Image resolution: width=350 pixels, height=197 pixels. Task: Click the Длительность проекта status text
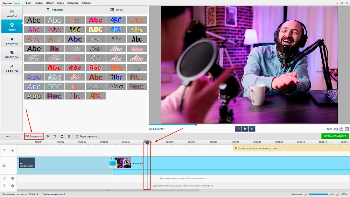pyautogui.click(x=20, y=194)
